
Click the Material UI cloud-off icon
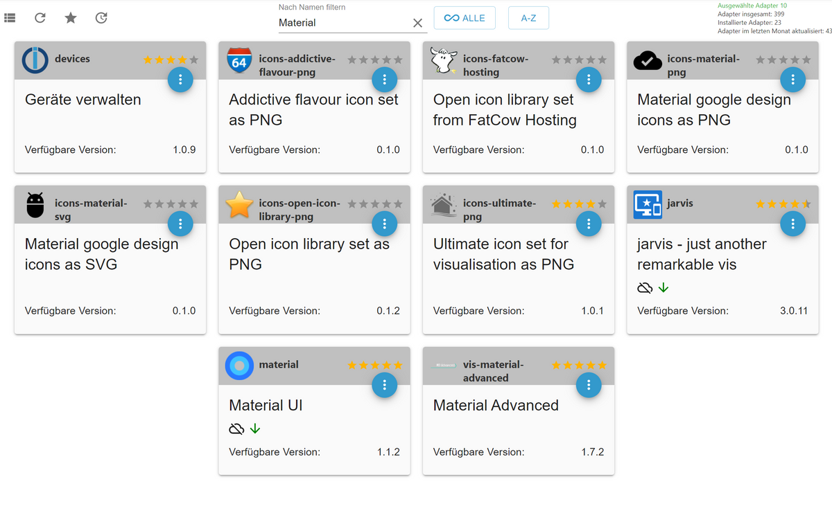pos(236,429)
